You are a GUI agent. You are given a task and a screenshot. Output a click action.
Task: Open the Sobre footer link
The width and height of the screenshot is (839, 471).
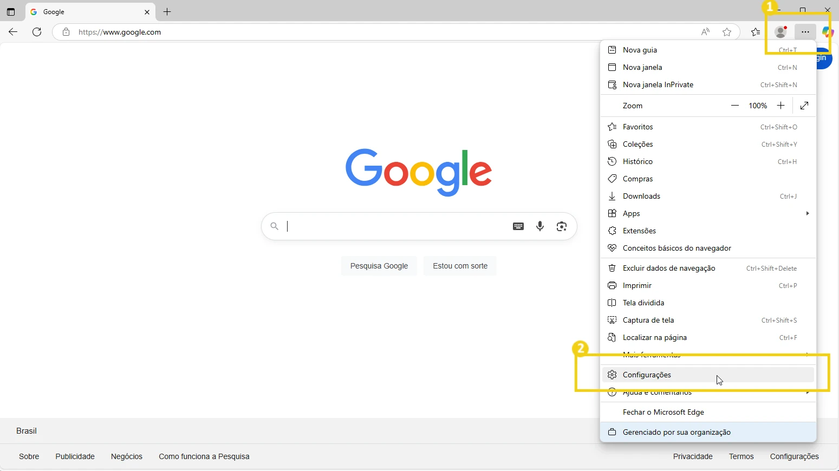point(29,456)
